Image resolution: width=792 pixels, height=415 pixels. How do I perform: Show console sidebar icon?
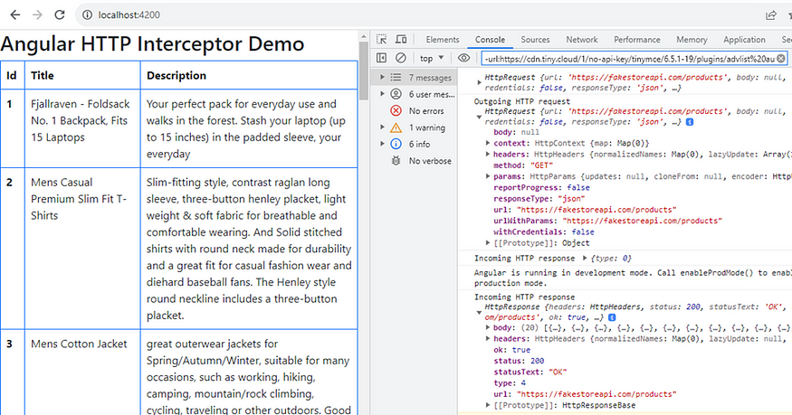382,58
